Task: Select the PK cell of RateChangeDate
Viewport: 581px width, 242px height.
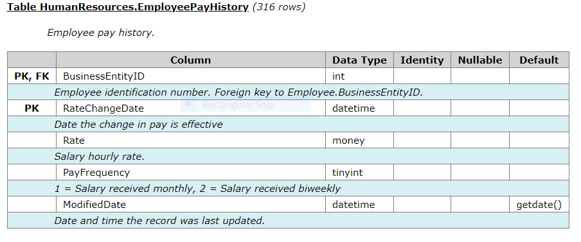Action: (32, 108)
